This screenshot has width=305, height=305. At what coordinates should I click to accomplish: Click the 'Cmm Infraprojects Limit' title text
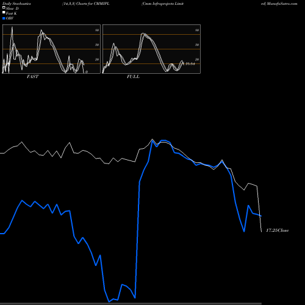163,4
